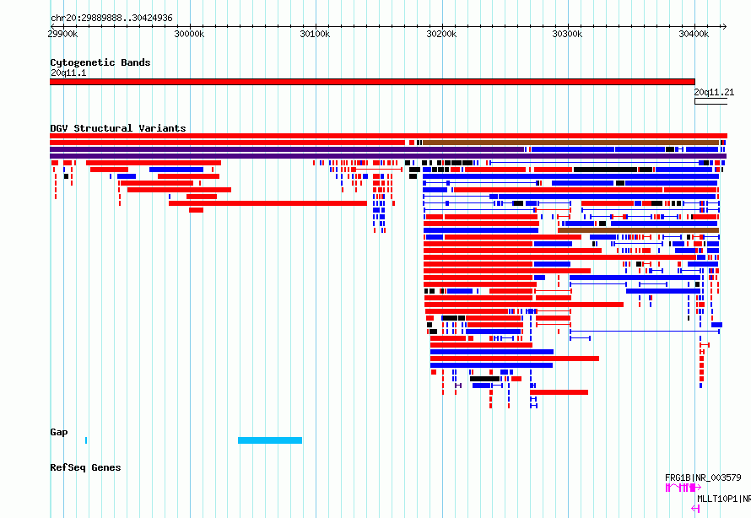Click the 29900k ruler label
The width and height of the screenshot is (751, 518).
point(62,34)
